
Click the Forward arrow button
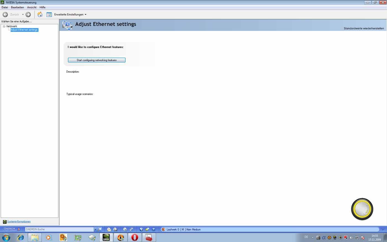coord(28,14)
